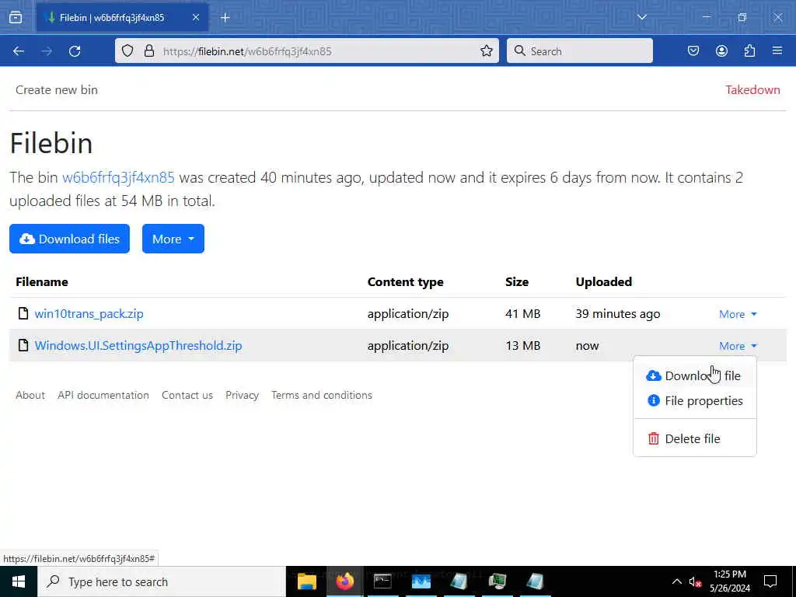The image size is (796, 597).
Task: Open Windows.UI.SettingsAppThreshold.zip file link
Action: tap(138, 346)
